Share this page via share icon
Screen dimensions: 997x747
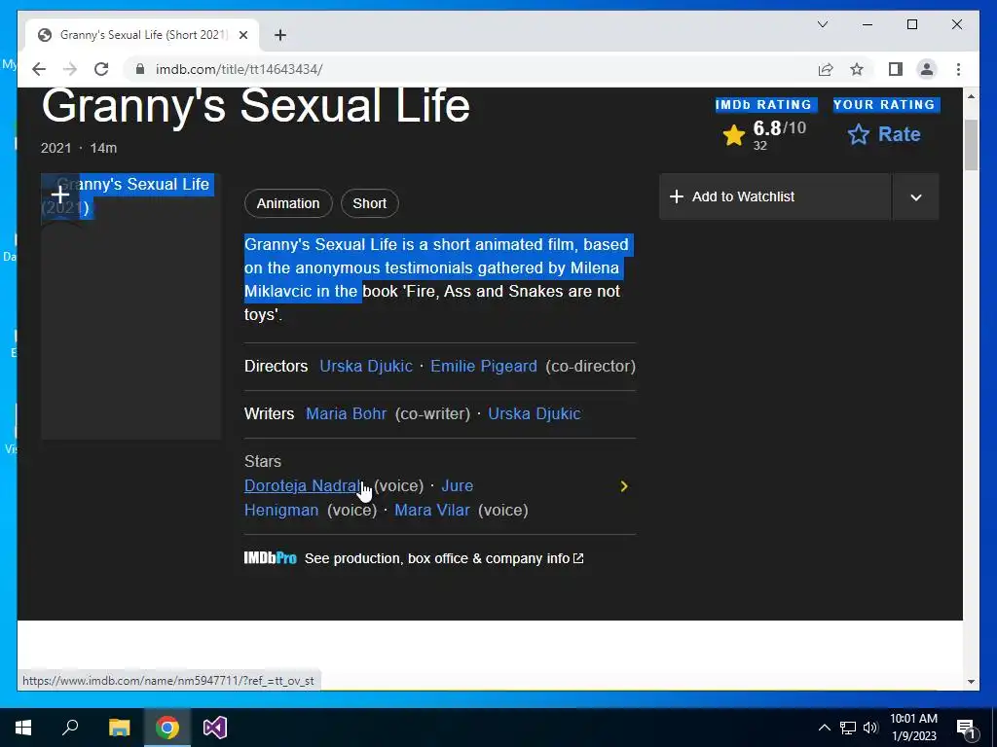coord(826,69)
